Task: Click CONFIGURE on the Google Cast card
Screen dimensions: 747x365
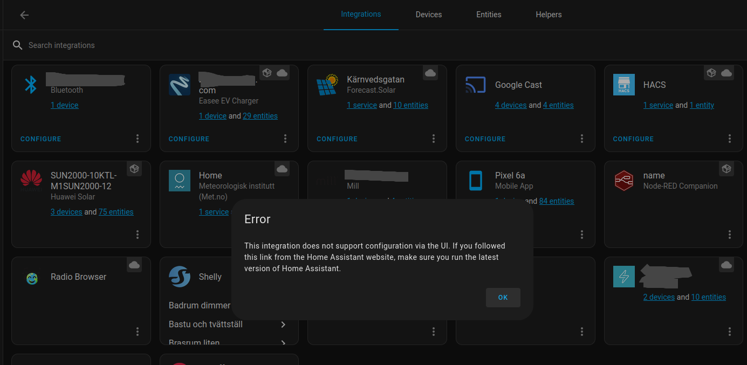Action: 485,139
